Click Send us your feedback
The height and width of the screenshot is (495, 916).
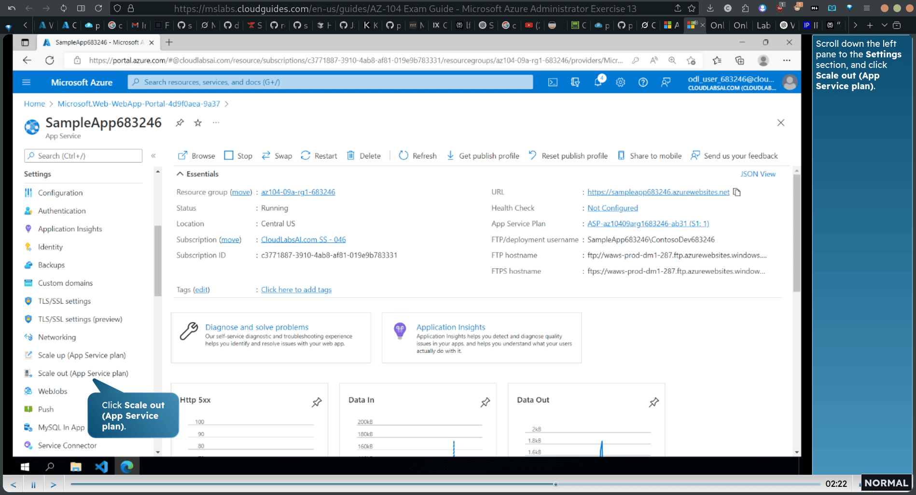click(x=734, y=156)
